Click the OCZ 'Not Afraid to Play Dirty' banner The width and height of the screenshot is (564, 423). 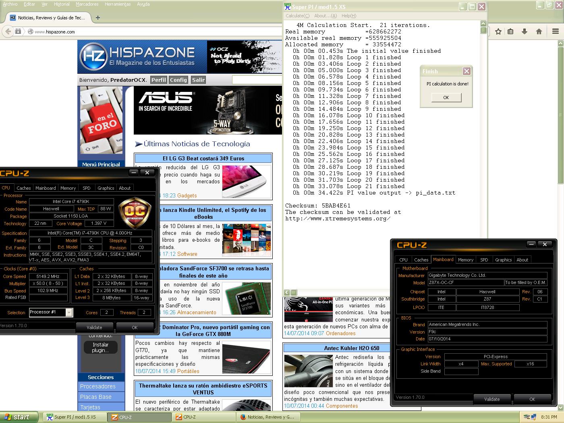(245, 57)
